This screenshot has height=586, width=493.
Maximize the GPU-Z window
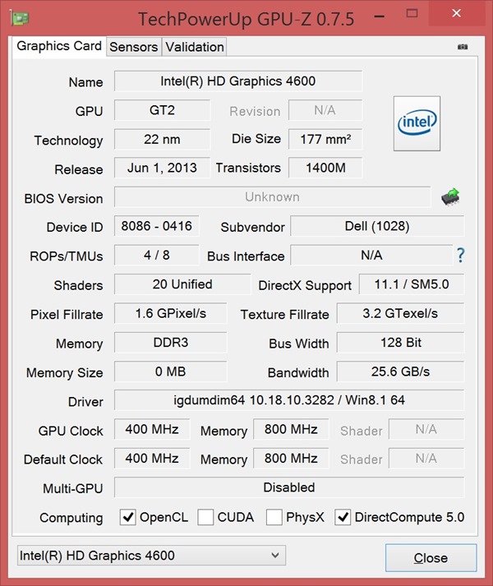coord(412,13)
